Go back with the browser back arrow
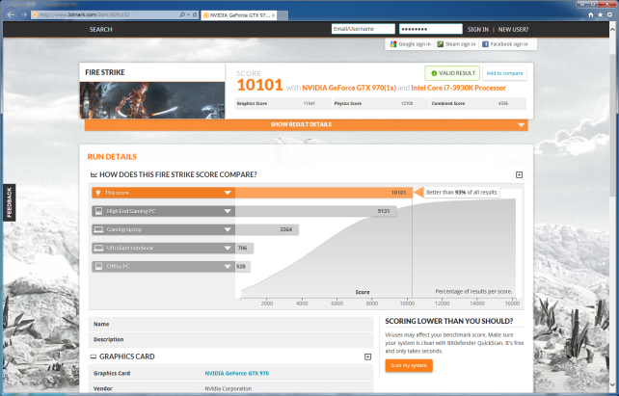The width and height of the screenshot is (619, 396). [x=11, y=15]
